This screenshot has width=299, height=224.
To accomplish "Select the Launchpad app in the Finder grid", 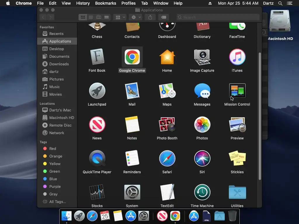I will click(x=97, y=91).
